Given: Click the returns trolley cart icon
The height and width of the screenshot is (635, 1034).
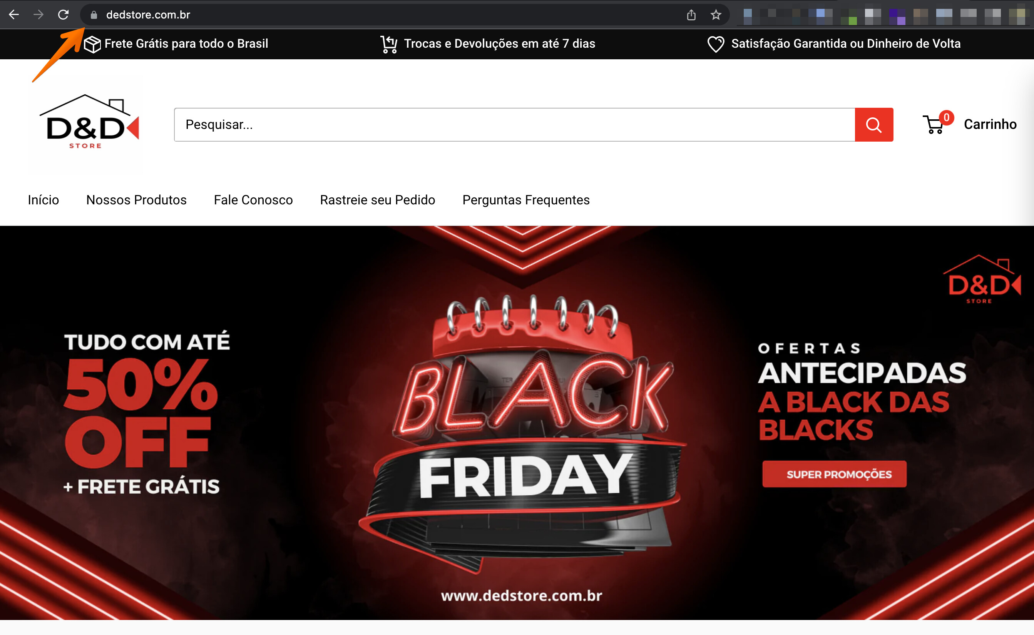Looking at the screenshot, I should 389,44.
